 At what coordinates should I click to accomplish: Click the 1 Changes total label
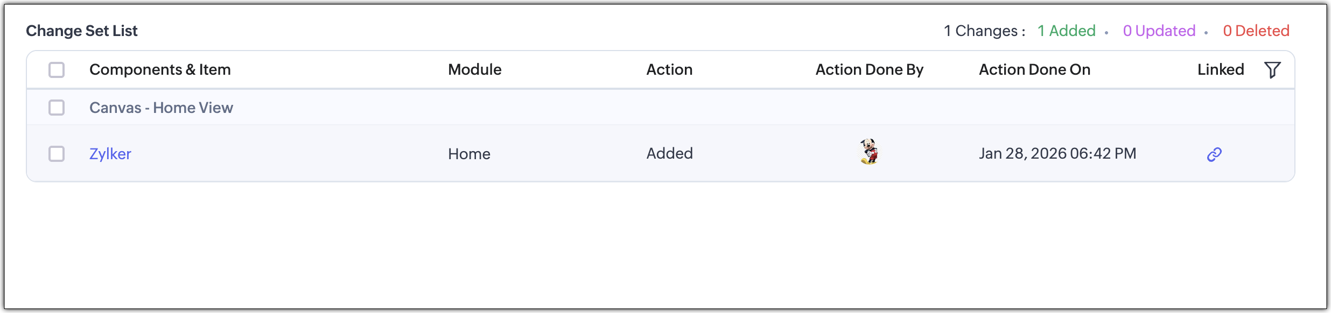click(x=984, y=31)
